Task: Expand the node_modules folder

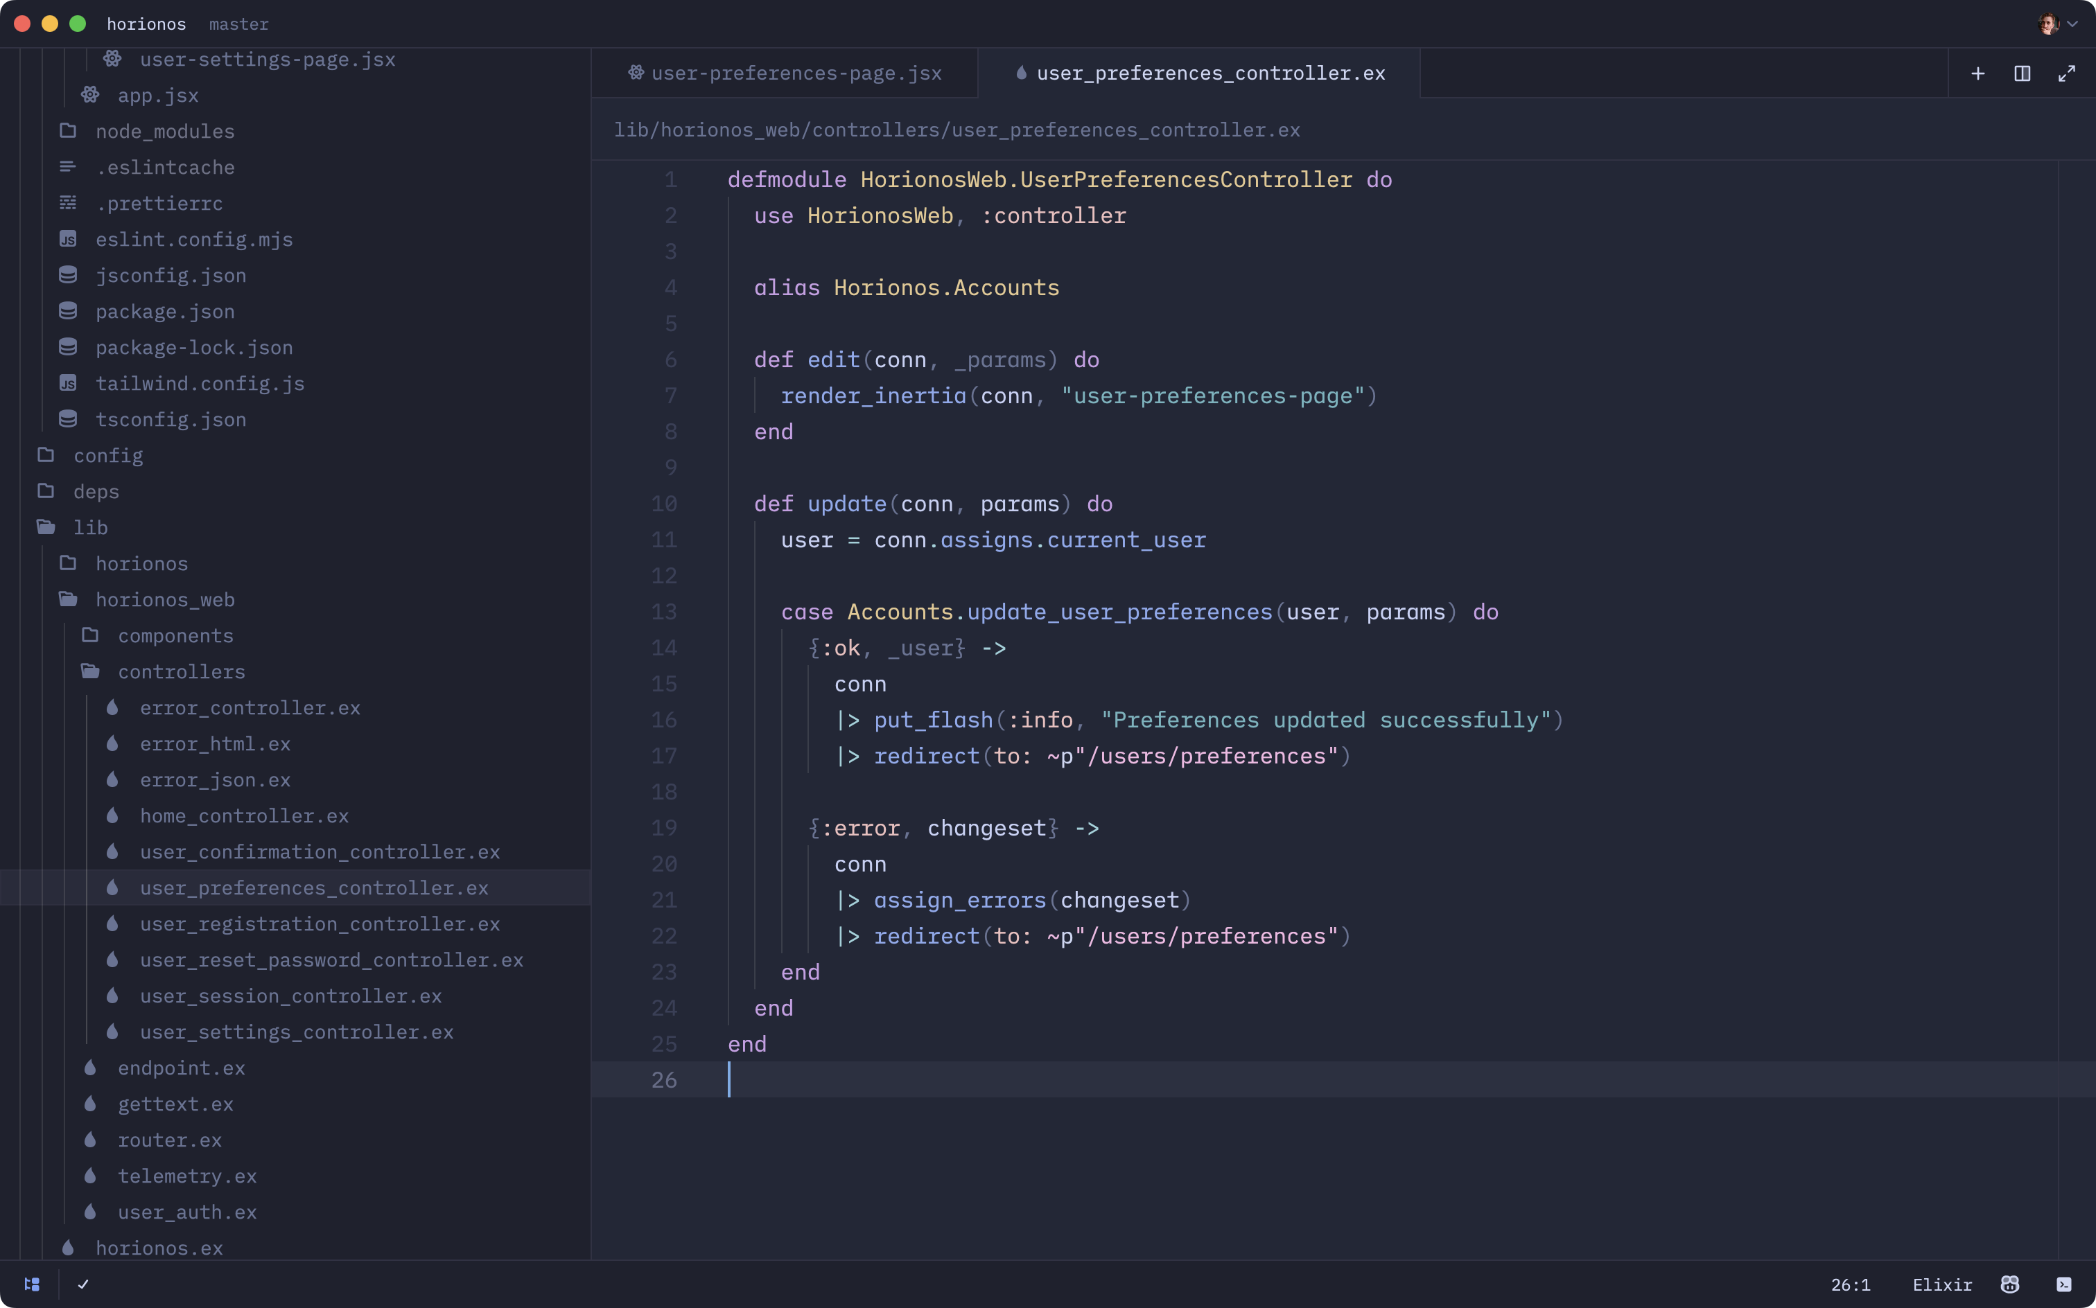Action: pos(164,132)
